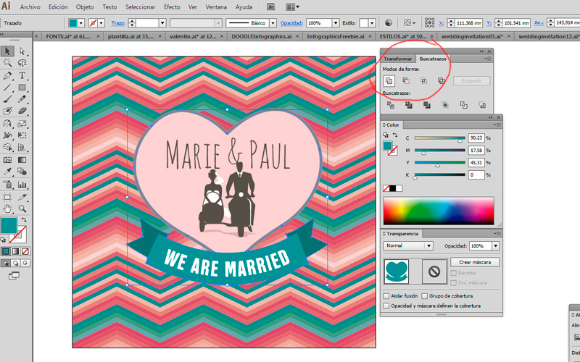
Task: Select the Type (T) tool
Action: tap(22, 76)
